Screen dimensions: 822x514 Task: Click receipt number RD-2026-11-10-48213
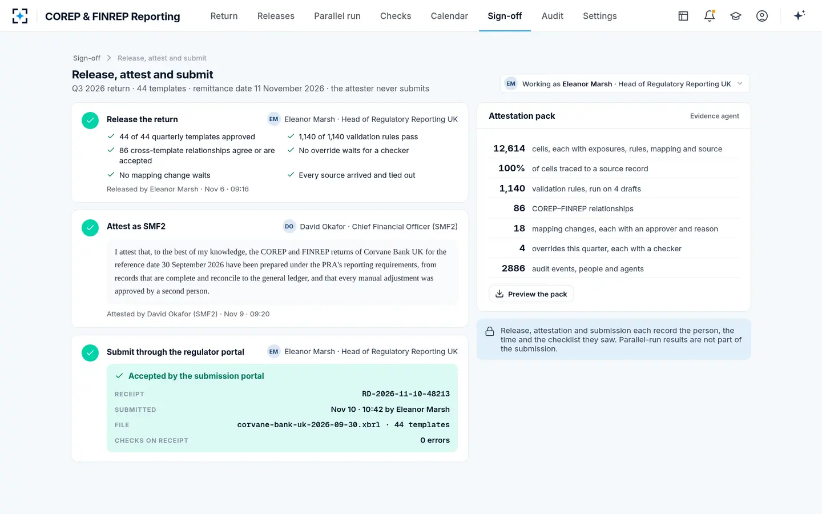(406, 394)
